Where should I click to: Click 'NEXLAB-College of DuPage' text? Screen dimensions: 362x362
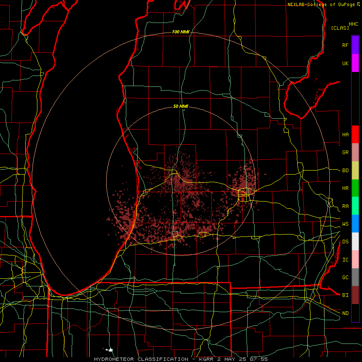click(321, 4)
